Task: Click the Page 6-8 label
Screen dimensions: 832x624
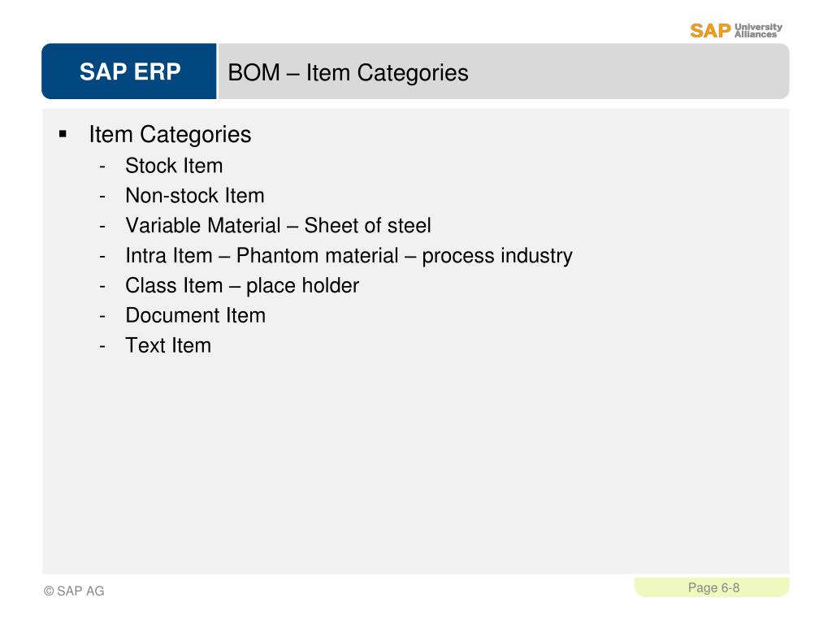Action: tap(713, 587)
